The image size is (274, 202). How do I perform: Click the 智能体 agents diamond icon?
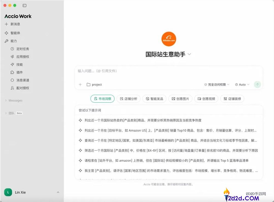coord(6,33)
